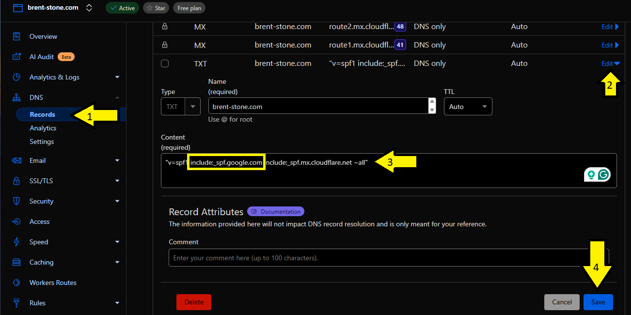The height and width of the screenshot is (315, 631).
Task: Click the Analytics & Logs pie chart icon
Action: point(16,77)
